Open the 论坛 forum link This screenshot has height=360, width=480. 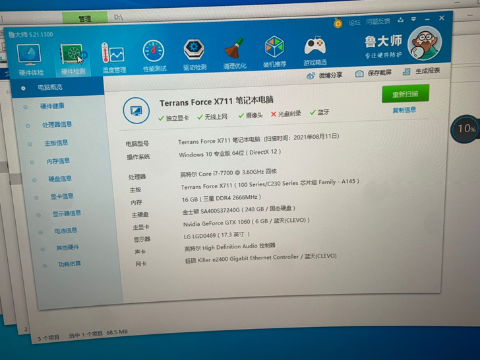coord(355,22)
